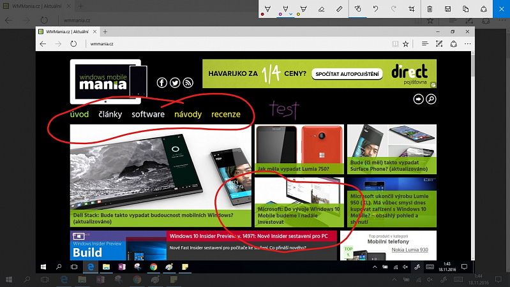Screen dimensions: 510x287
Task: Activate the crop tool
Action: pos(412,9)
